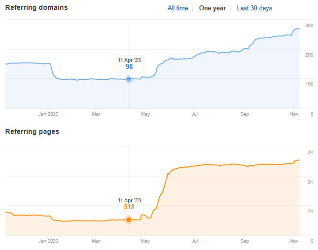
Task: Click "Sep" on the Referring domains axis
Action: click(x=245, y=114)
